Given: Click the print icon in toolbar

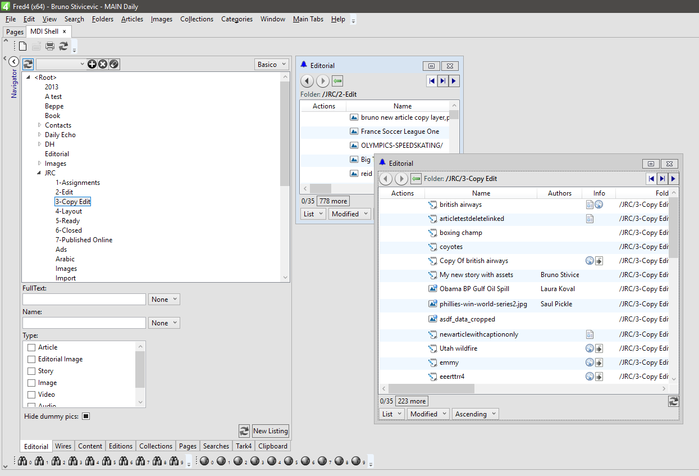Looking at the screenshot, I should (50, 46).
